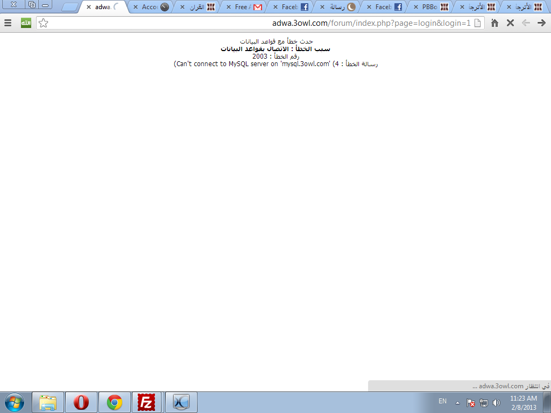551x413 pixels.
Task: Focus the address bar showing adwa.3owl.com URL
Action: click(x=261, y=23)
